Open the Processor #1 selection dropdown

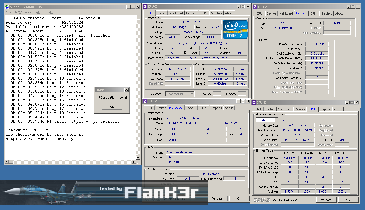(x=192, y=94)
